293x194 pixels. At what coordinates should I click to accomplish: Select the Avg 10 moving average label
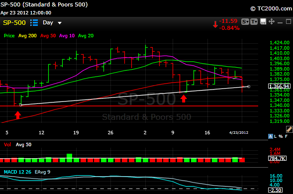(67, 36)
